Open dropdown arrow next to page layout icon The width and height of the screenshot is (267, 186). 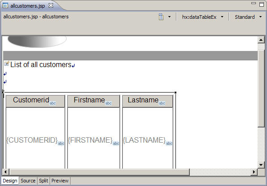169,17
